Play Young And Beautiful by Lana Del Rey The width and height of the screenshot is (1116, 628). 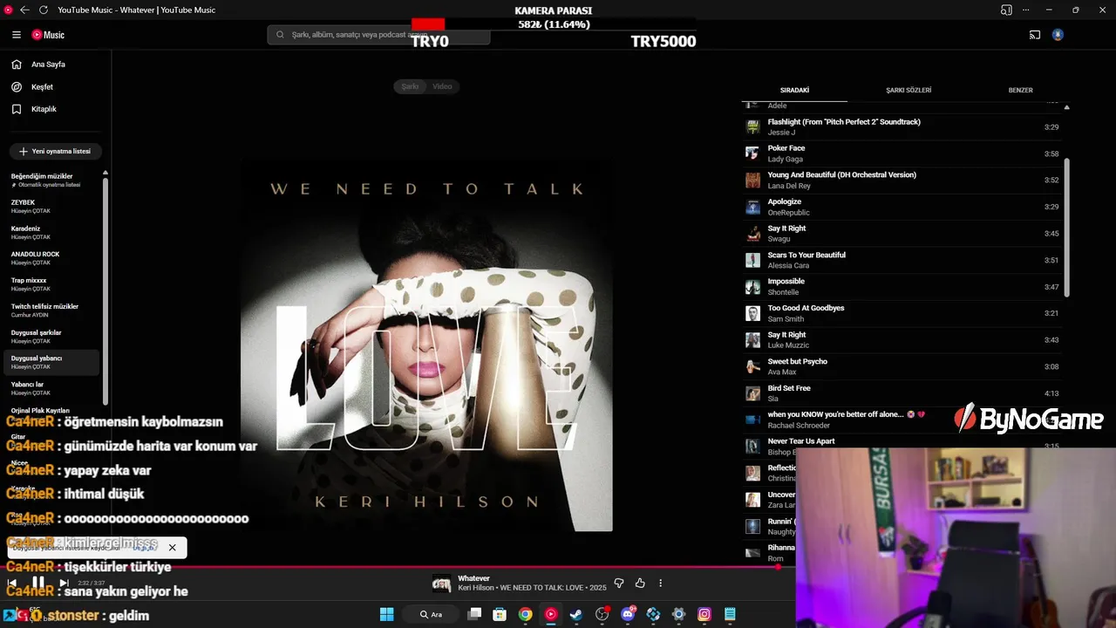point(903,181)
